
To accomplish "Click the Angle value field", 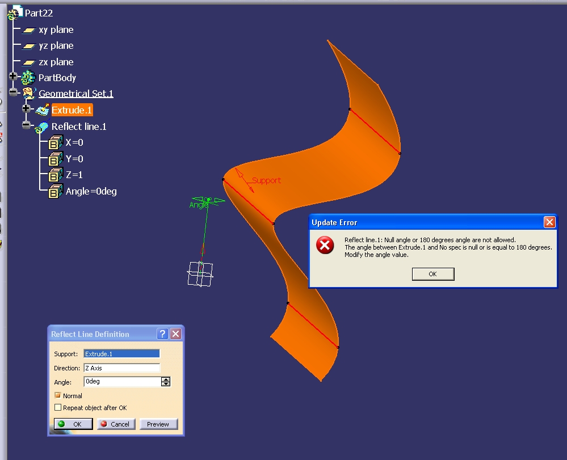I will click(123, 381).
